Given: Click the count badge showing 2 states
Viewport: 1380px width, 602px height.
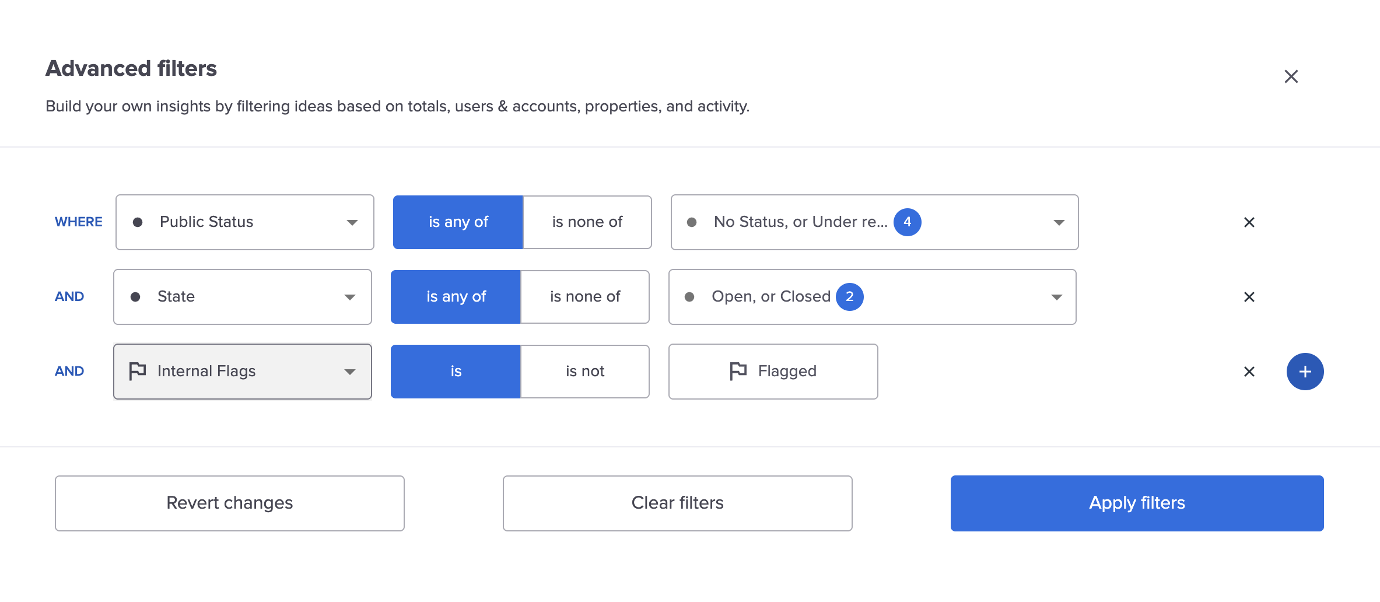Looking at the screenshot, I should tap(849, 297).
